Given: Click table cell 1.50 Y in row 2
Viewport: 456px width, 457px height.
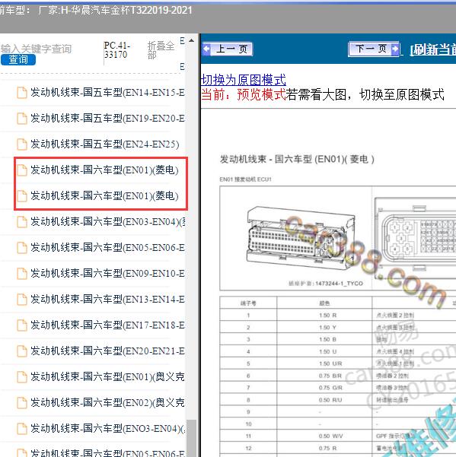Looking at the screenshot, I should coord(328,328).
